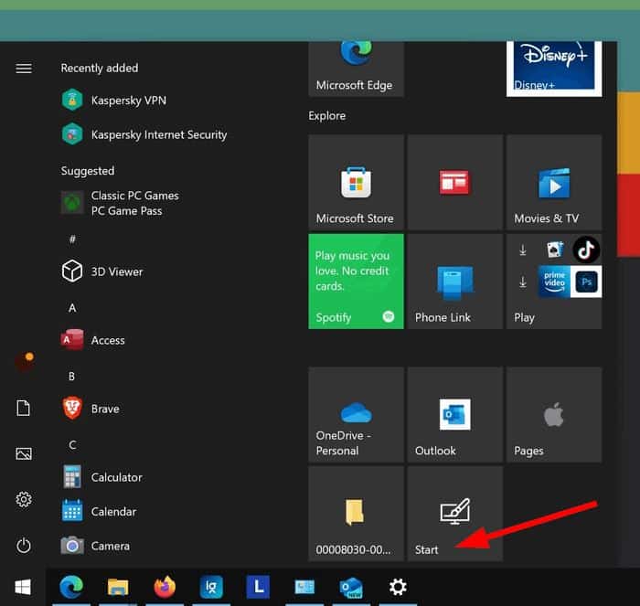
Task: Open Documents from Start sidebar
Action: click(23, 408)
